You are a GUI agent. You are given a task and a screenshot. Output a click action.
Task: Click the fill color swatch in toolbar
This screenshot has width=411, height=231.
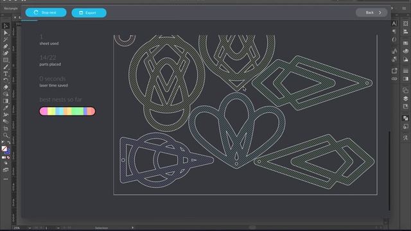coord(4,149)
